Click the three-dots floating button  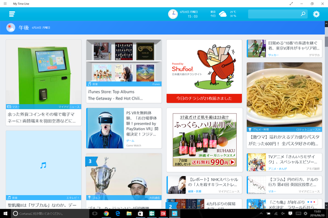[311, 202]
